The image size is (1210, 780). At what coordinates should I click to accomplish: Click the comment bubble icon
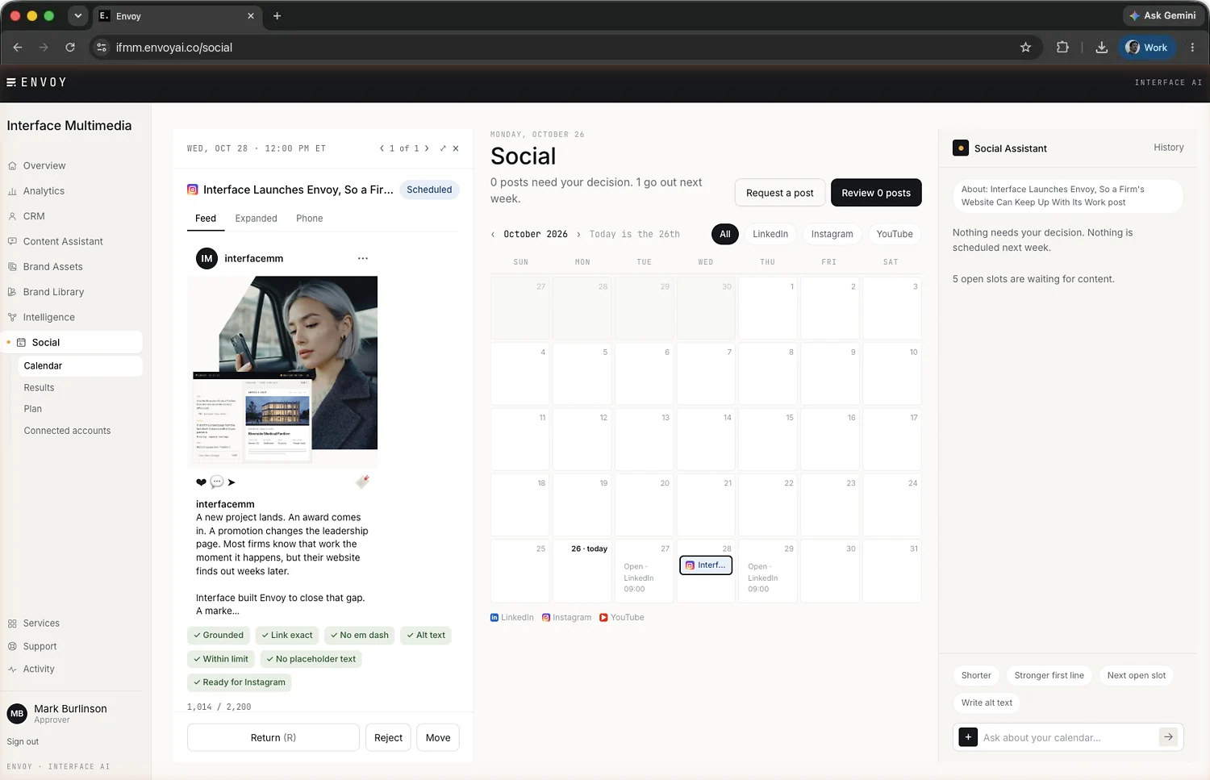tap(216, 482)
